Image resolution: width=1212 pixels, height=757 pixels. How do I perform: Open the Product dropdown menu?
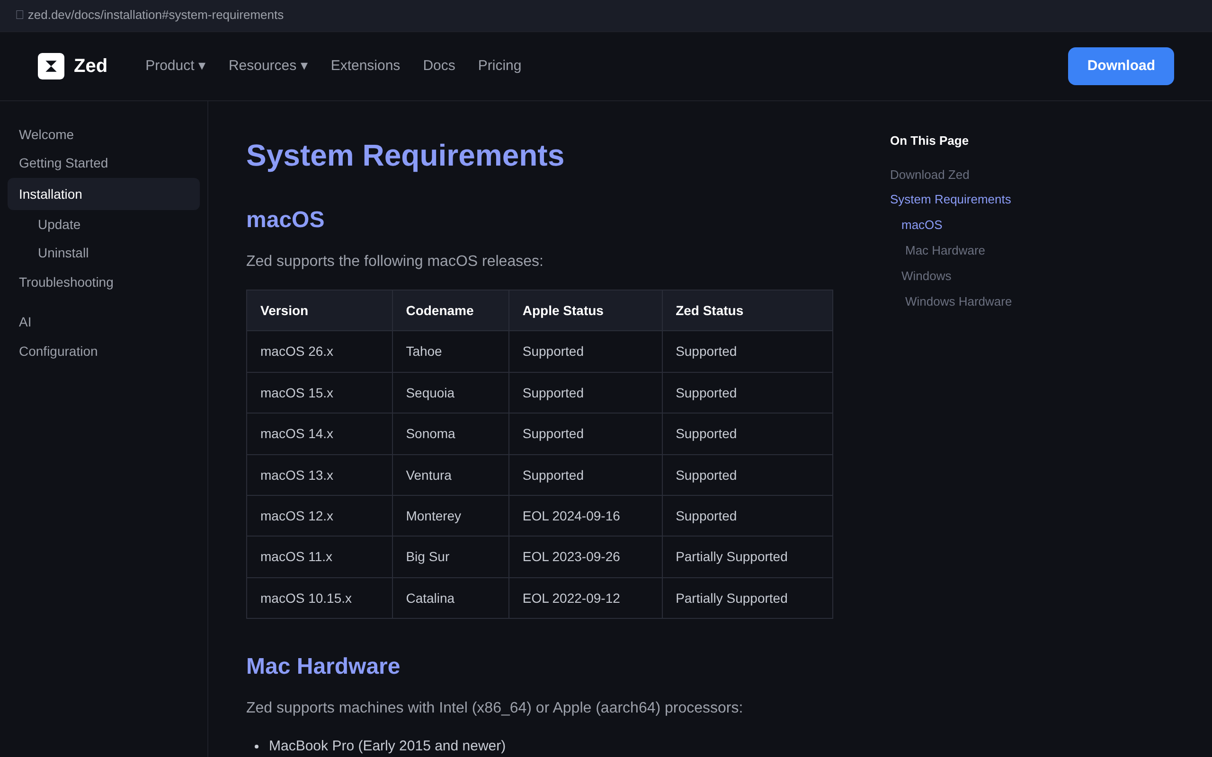tap(175, 66)
